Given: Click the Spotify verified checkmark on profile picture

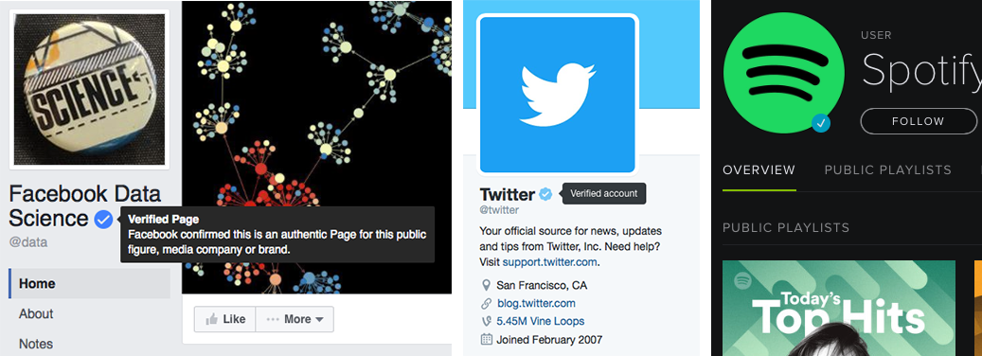Looking at the screenshot, I should (x=820, y=123).
